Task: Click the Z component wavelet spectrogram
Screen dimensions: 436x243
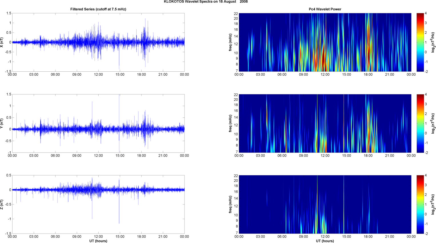Action: (x=325, y=204)
